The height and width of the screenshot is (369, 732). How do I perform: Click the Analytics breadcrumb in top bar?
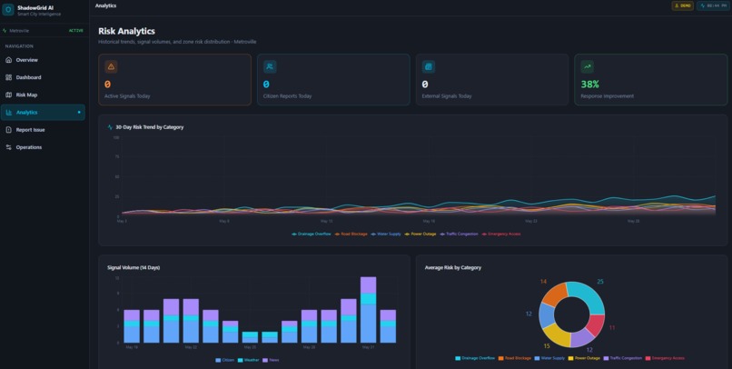click(x=105, y=5)
